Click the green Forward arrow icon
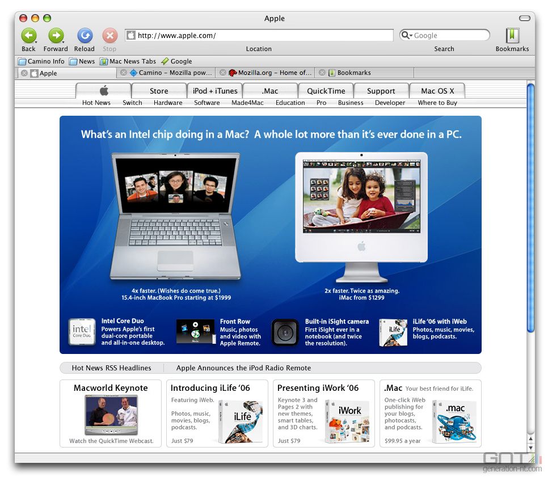Screen dimensions: 552x485 [x=56, y=36]
